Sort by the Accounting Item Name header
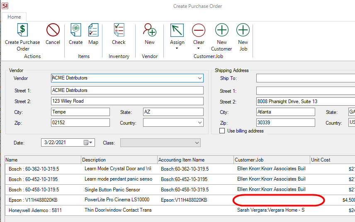355x222 pixels. (195, 160)
